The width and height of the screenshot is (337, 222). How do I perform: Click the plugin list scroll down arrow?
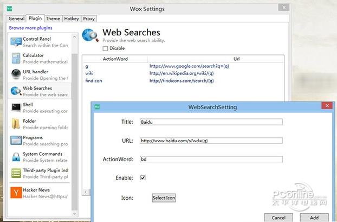point(75,214)
